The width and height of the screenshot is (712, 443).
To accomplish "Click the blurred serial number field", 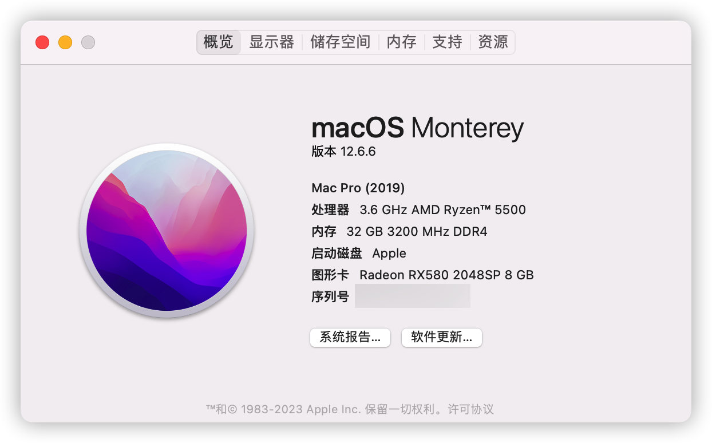I will [x=413, y=296].
